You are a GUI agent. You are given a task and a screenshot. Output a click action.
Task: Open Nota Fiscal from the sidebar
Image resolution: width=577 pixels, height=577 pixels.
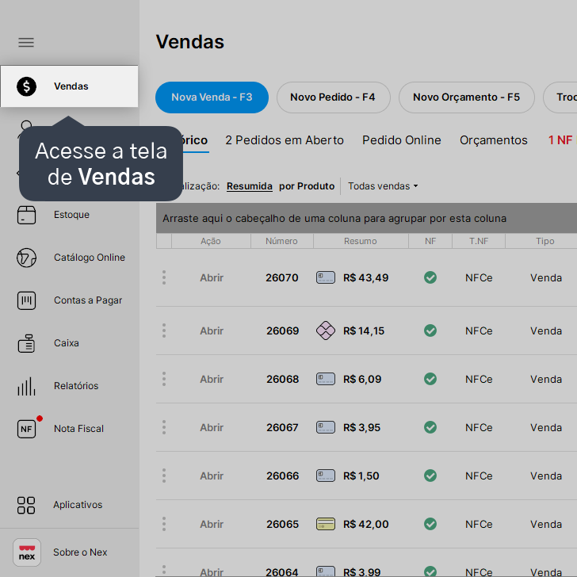click(x=78, y=429)
